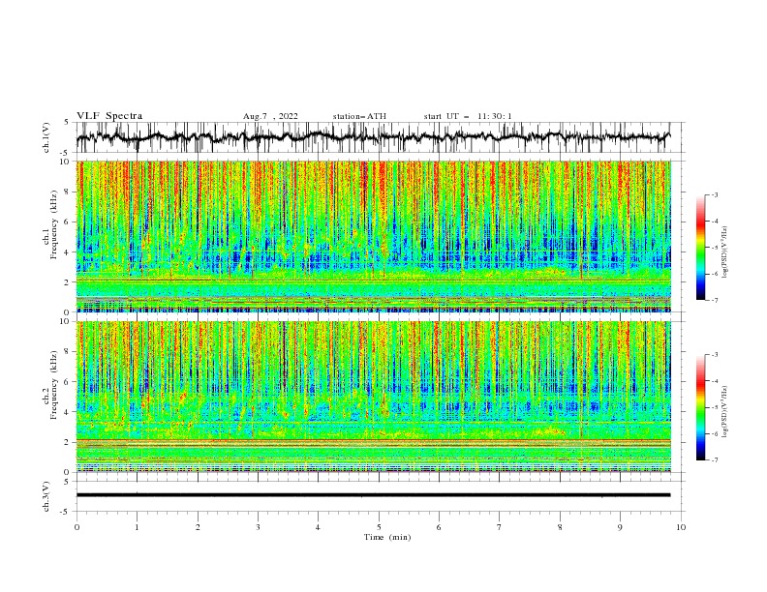
Task: Select the "start UT = 11:30:1" label
Action: [x=468, y=116]
